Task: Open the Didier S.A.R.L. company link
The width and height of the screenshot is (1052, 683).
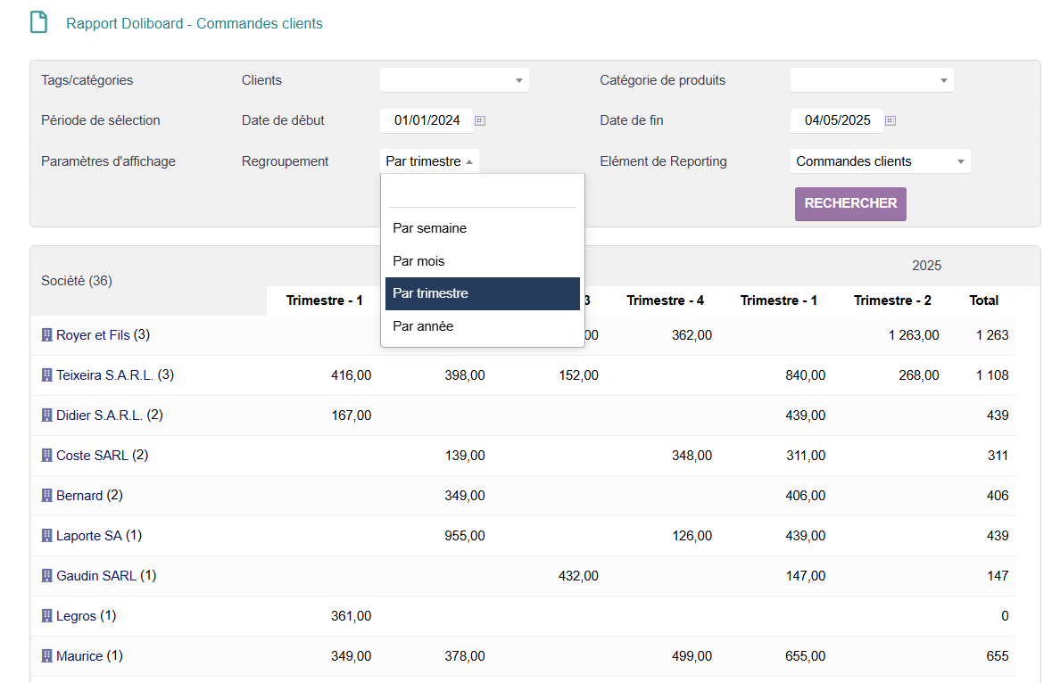Action: pos(99,416)
